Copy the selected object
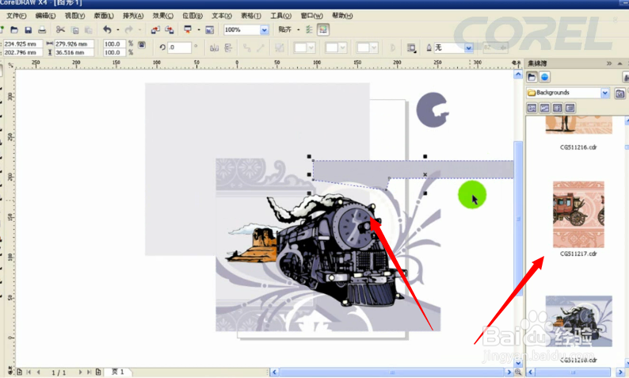 [74, 30]
